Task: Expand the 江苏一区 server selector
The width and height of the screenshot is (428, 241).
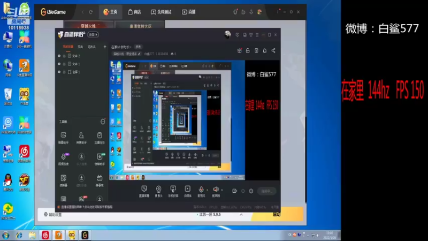Action: tap(241, 215)
